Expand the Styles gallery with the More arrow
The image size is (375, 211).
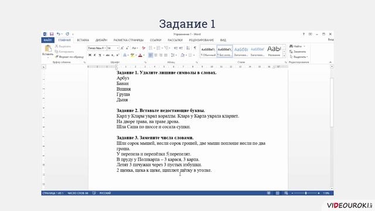284,56
